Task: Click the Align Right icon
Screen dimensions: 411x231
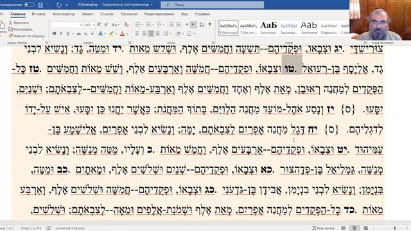Action: point(151,33)
